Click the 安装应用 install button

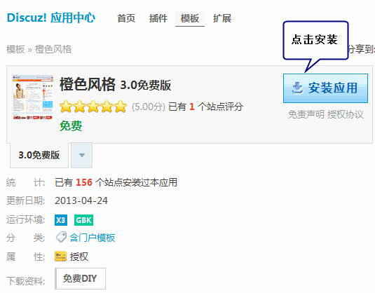pyautogui.click(x=325, y=88)
